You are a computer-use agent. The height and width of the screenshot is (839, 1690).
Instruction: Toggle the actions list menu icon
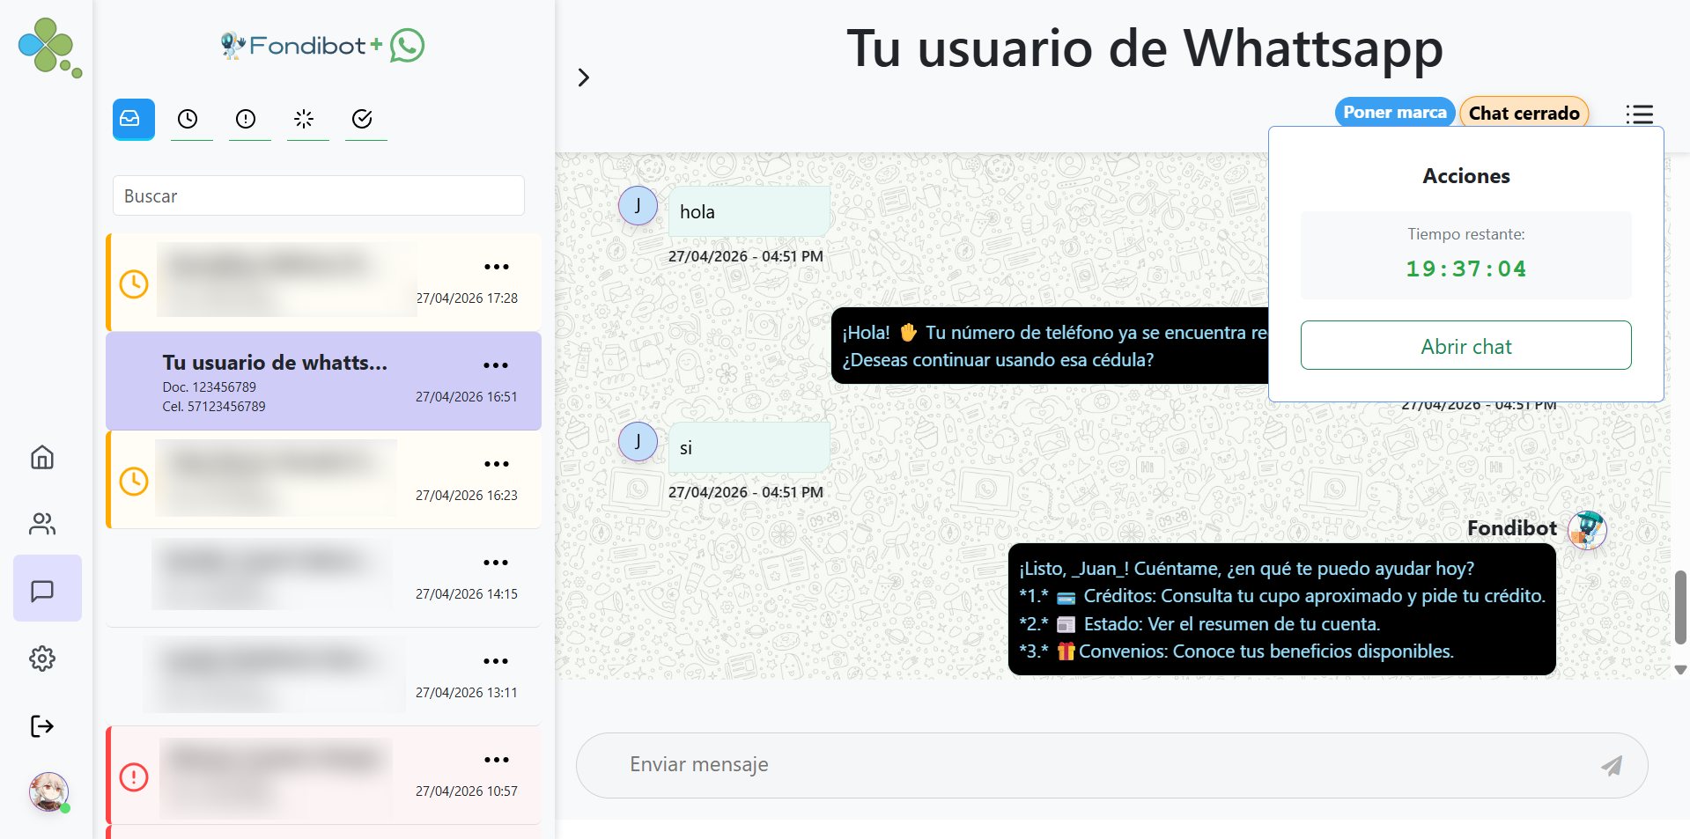(1640, 114)
